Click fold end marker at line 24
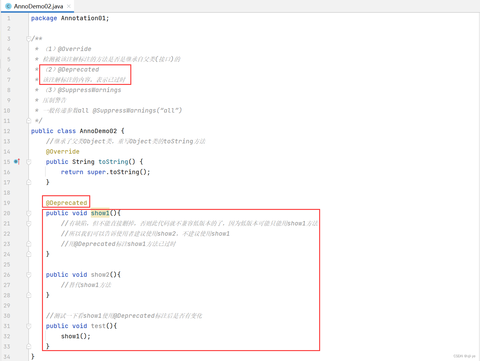 [x=29, y=254]
